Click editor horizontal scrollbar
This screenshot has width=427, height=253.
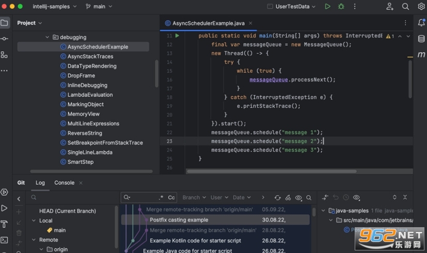coord(272,171)
